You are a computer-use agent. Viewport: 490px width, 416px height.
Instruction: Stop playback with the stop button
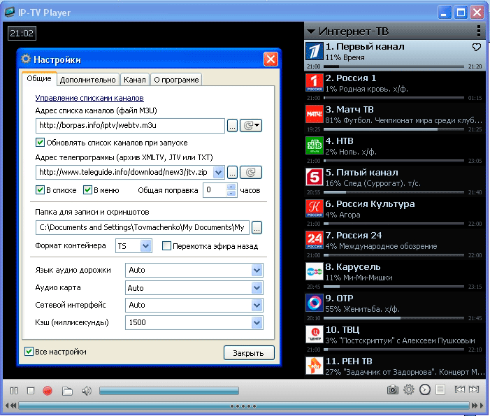coord(31,391)
